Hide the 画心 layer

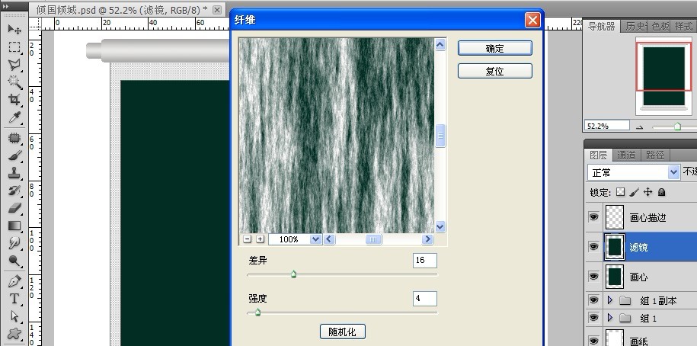[x=593, y=277]
